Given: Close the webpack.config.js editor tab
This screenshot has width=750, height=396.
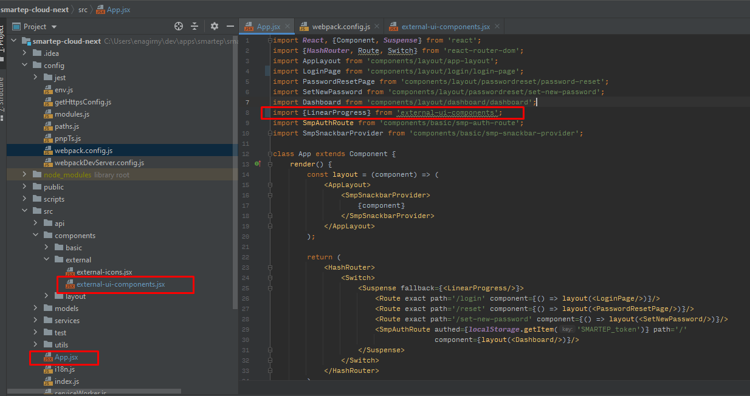Looking at the screenshot, I should click(377, 27).
